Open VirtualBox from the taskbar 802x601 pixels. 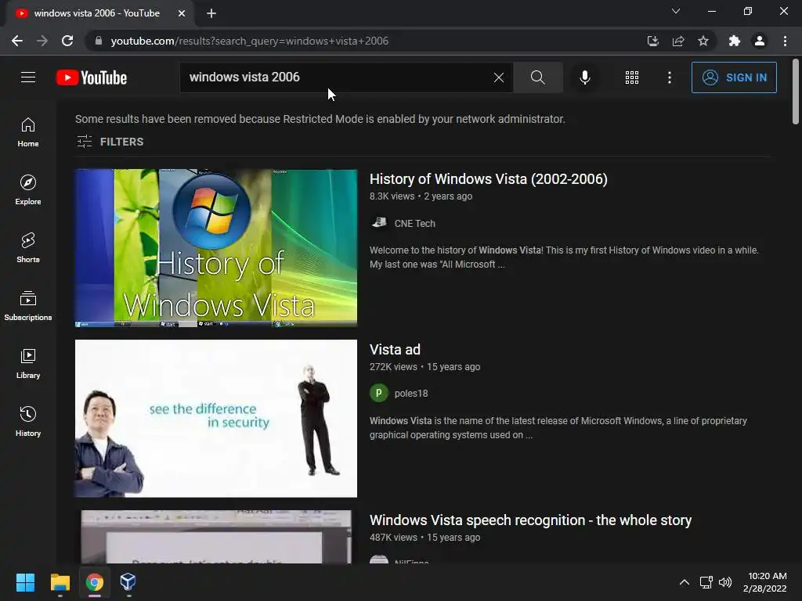point(128,582)
